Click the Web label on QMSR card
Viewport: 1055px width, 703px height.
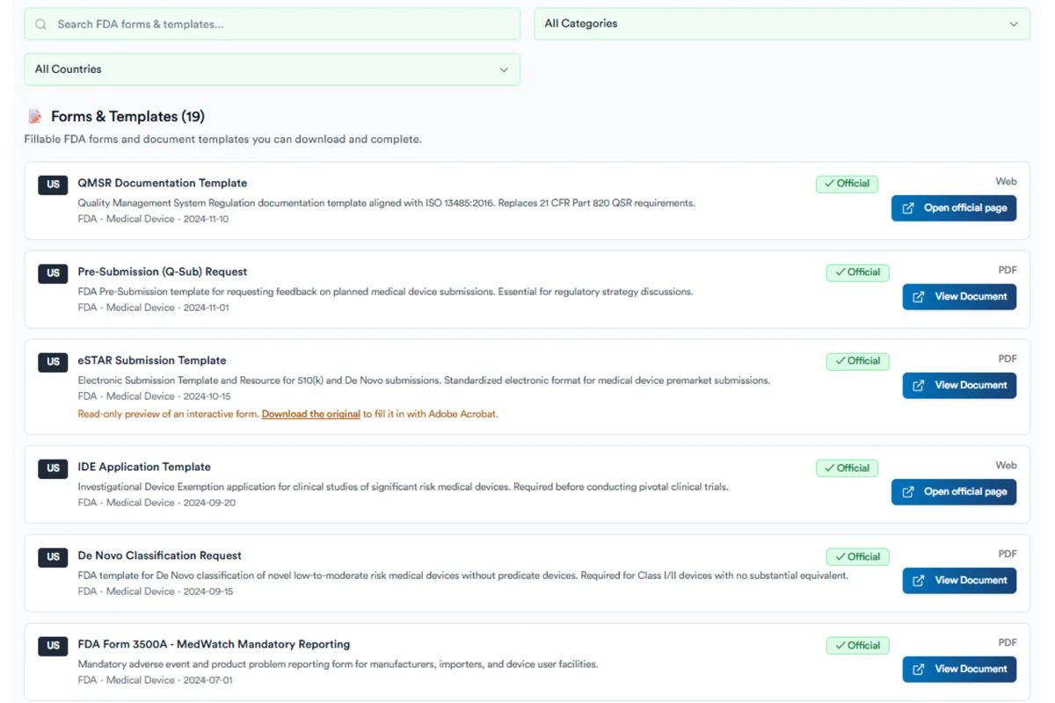tap(1006, 182)
